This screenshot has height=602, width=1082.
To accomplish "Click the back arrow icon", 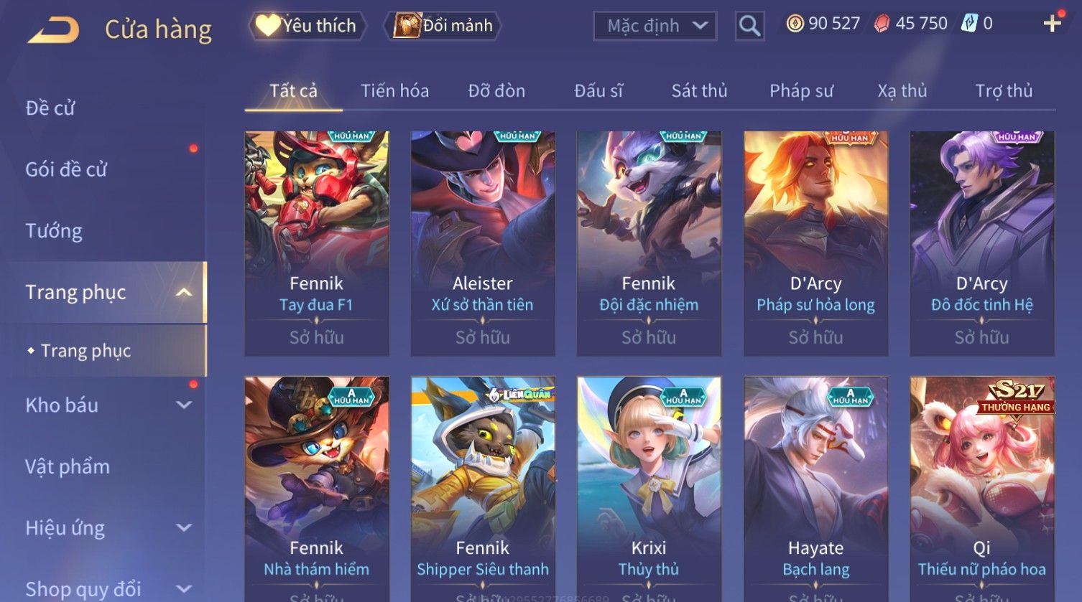I will coord(54,30).
